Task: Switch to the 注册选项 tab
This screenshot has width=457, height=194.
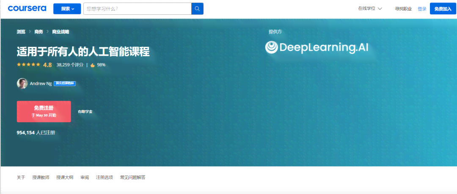Action: (105, 177)
